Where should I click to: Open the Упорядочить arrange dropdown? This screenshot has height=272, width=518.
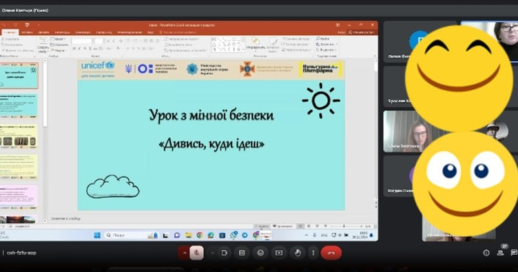tap(255, 44)
